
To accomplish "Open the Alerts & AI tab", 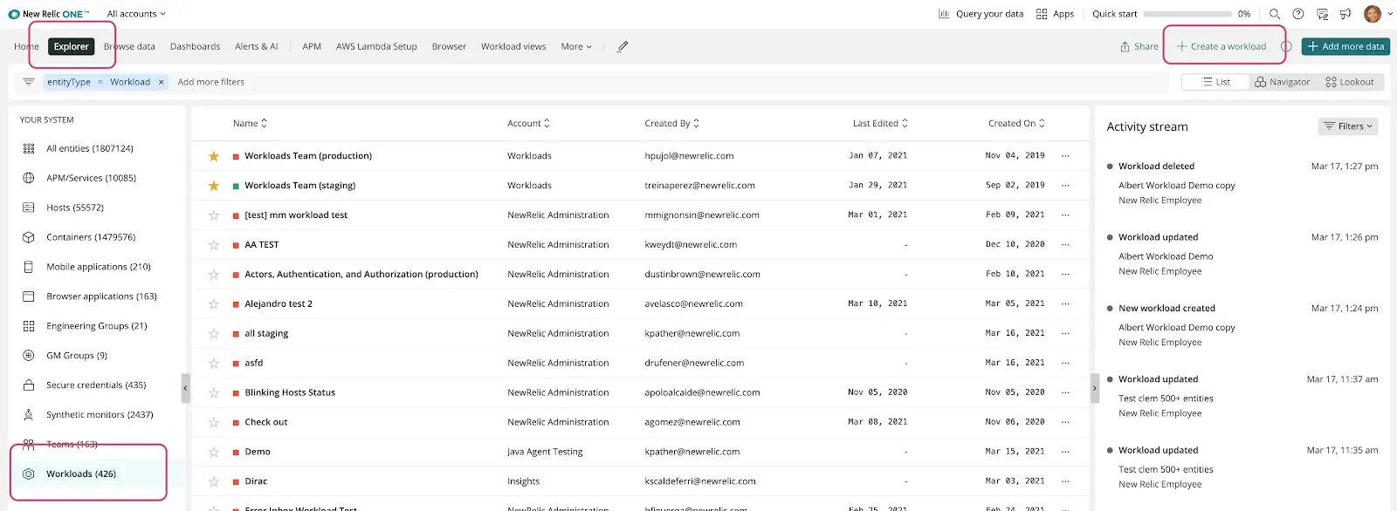I will pyautogui.click(x=256, y=46).
